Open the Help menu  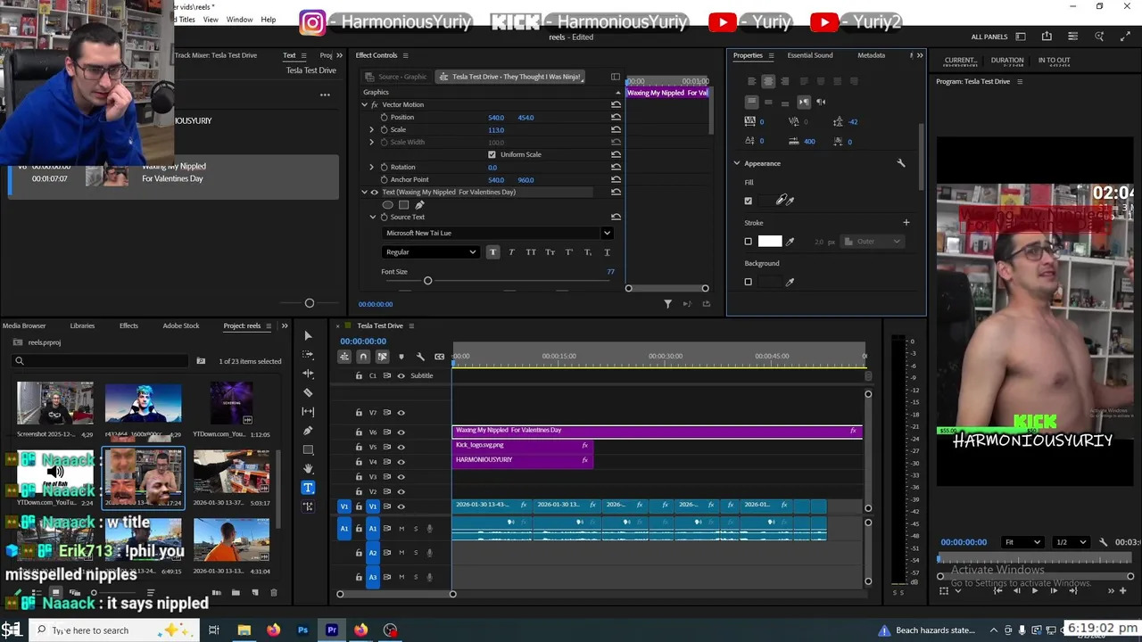pyautogui.click(x=269, y=20)
